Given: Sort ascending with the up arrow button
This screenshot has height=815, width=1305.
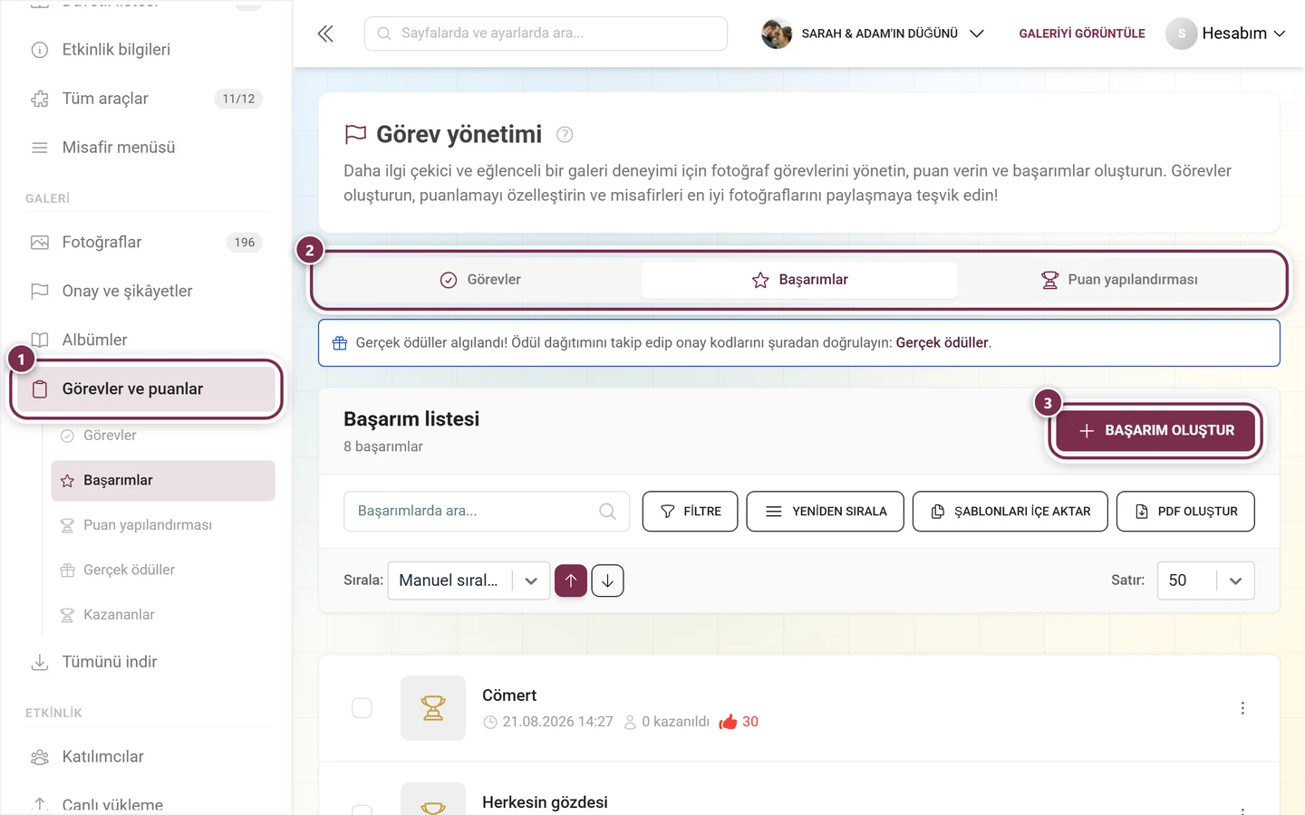Looking at the screenshot, I should click(571, 580).
